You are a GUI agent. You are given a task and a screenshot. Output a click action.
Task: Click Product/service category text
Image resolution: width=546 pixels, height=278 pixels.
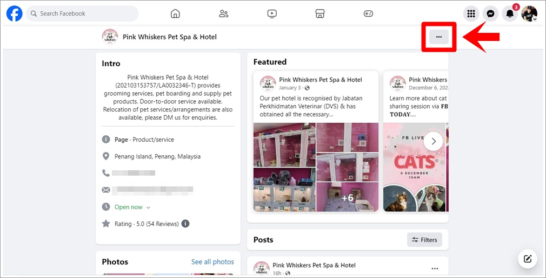pos(152,140)
